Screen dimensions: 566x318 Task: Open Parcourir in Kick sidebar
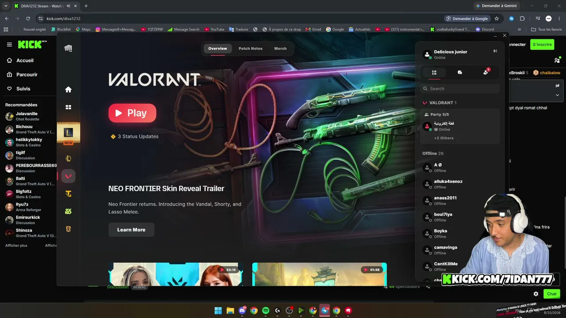click(x=27, y=75)
